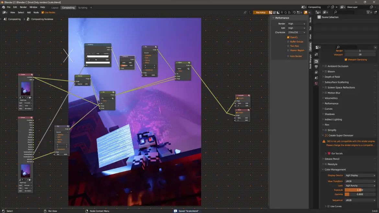Disable the OpenCL checkbox in Performance panel
Image resolution: width=379 pixels, height=213 pixels.
[288, 37]
